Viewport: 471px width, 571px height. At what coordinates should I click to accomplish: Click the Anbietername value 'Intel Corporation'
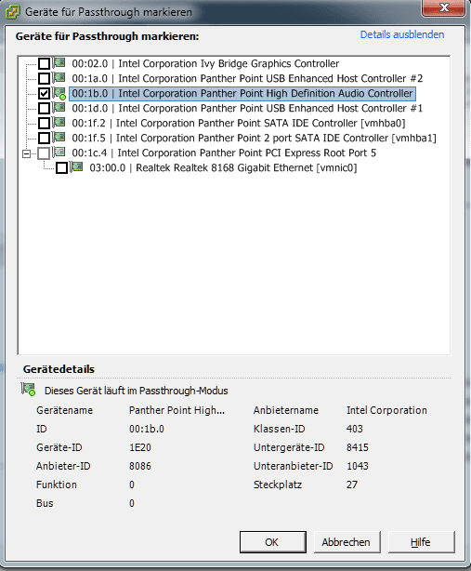click(x=386, y=410)
